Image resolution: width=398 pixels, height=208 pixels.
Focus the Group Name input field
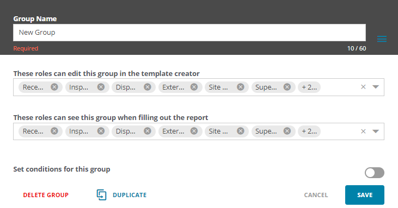[x=189, y=33]
